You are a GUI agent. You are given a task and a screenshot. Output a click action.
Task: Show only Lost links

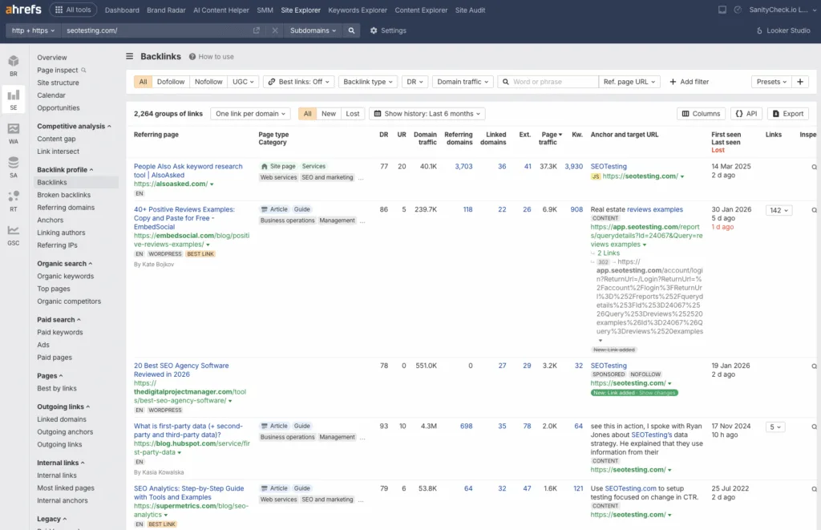tap(353, 113)
